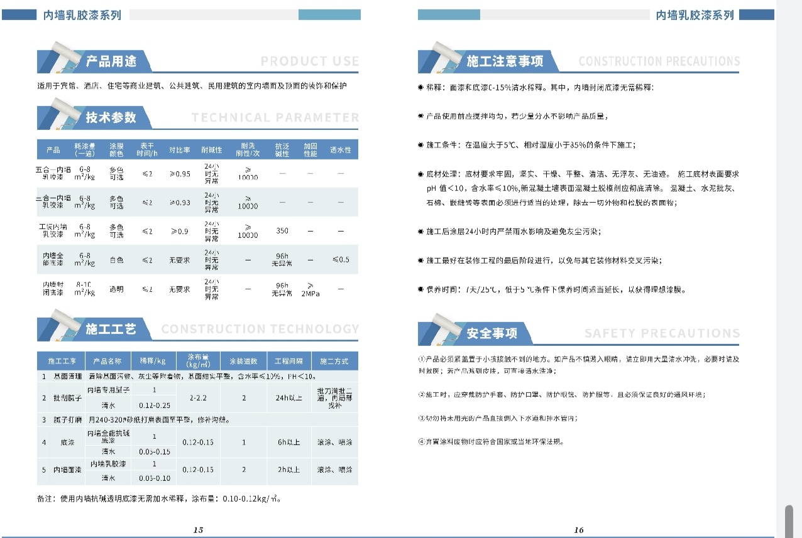Screen dimensions: 802x538
Task: Click the page number 15
Action: point(199,530)
